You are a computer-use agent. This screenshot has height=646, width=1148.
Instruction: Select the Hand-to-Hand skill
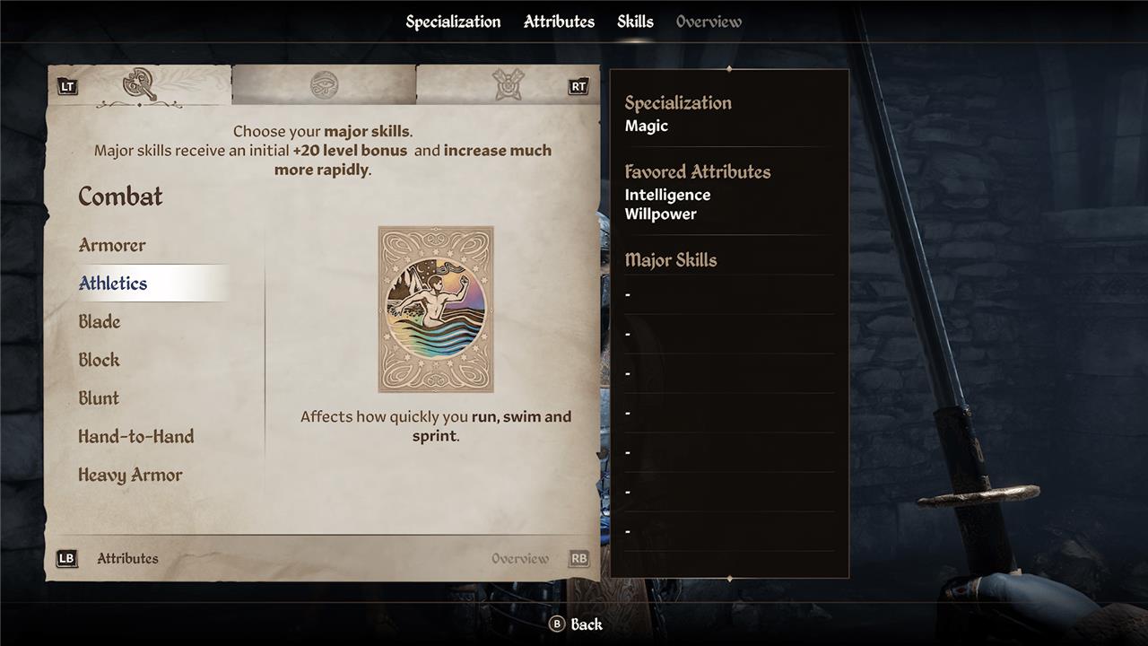[x=136, y=437]
